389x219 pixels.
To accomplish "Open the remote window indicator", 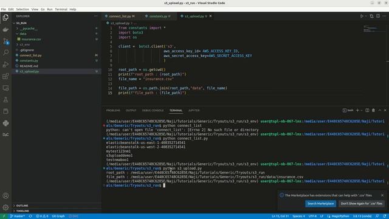I will coord(4,216).
